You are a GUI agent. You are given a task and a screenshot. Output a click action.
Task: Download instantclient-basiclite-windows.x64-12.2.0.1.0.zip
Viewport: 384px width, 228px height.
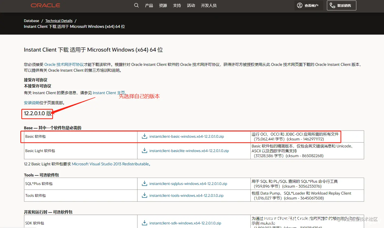pos(189,151)
